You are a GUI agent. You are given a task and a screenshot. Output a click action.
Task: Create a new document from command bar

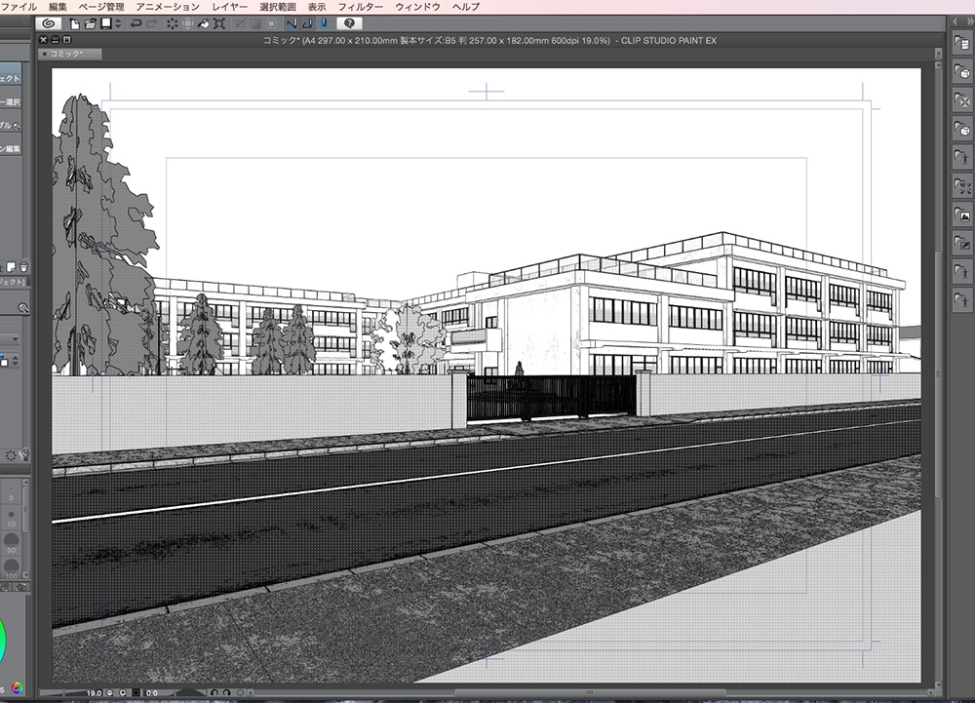(75, 23)
